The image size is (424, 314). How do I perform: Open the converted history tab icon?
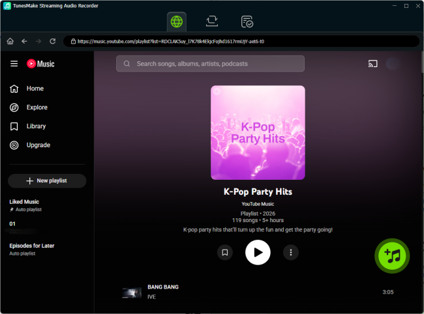pos(247,21)
